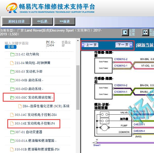Click wire label WH-BN

coord(145,59)
